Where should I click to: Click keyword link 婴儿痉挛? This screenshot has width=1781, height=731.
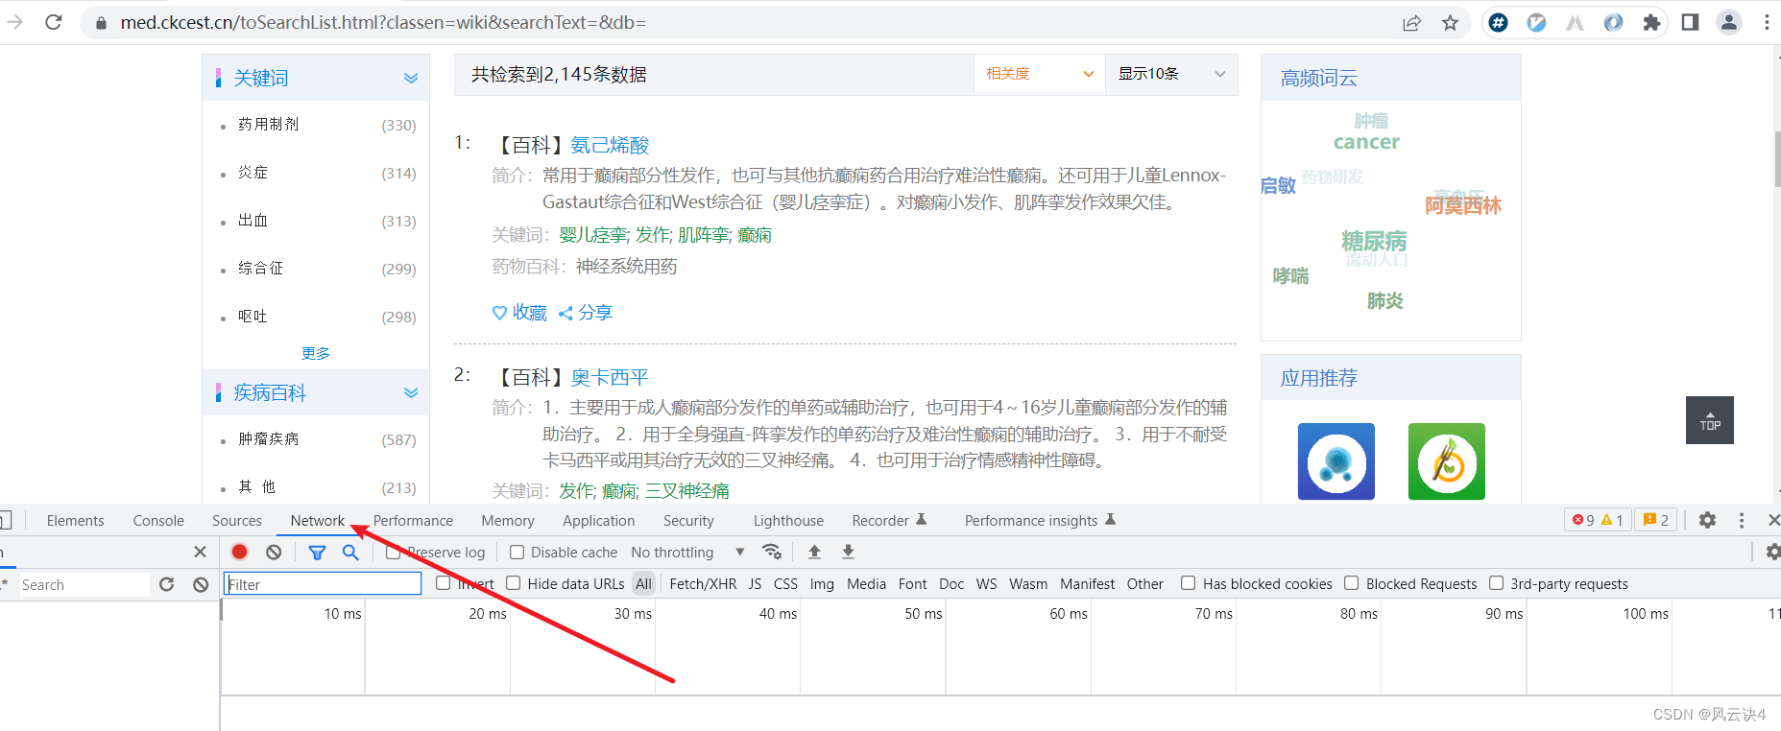coord(593,235)
